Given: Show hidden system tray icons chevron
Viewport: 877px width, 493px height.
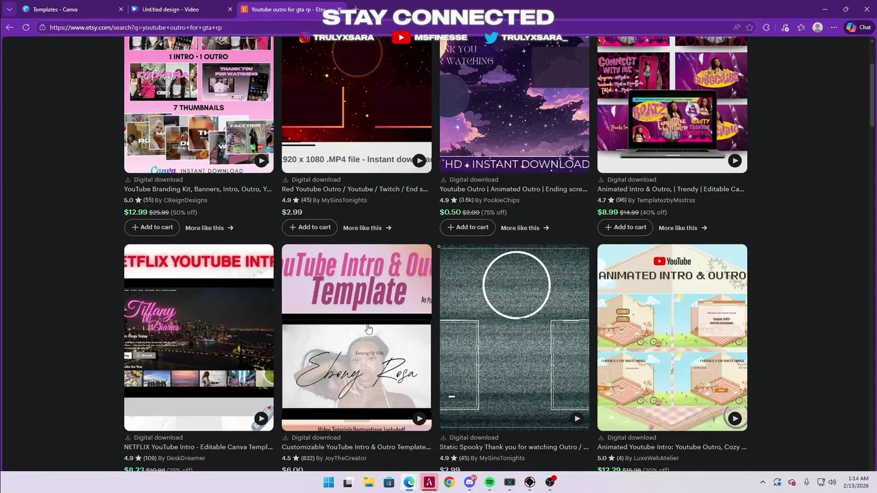Looking at the screenshot, I should tap(763, 482).
